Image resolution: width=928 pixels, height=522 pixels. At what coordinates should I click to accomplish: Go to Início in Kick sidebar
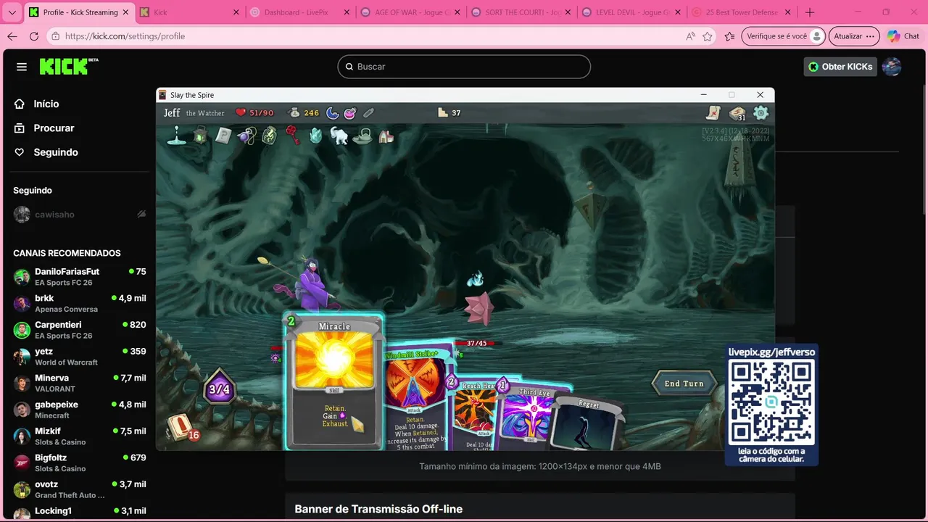(x=46, y=104)
